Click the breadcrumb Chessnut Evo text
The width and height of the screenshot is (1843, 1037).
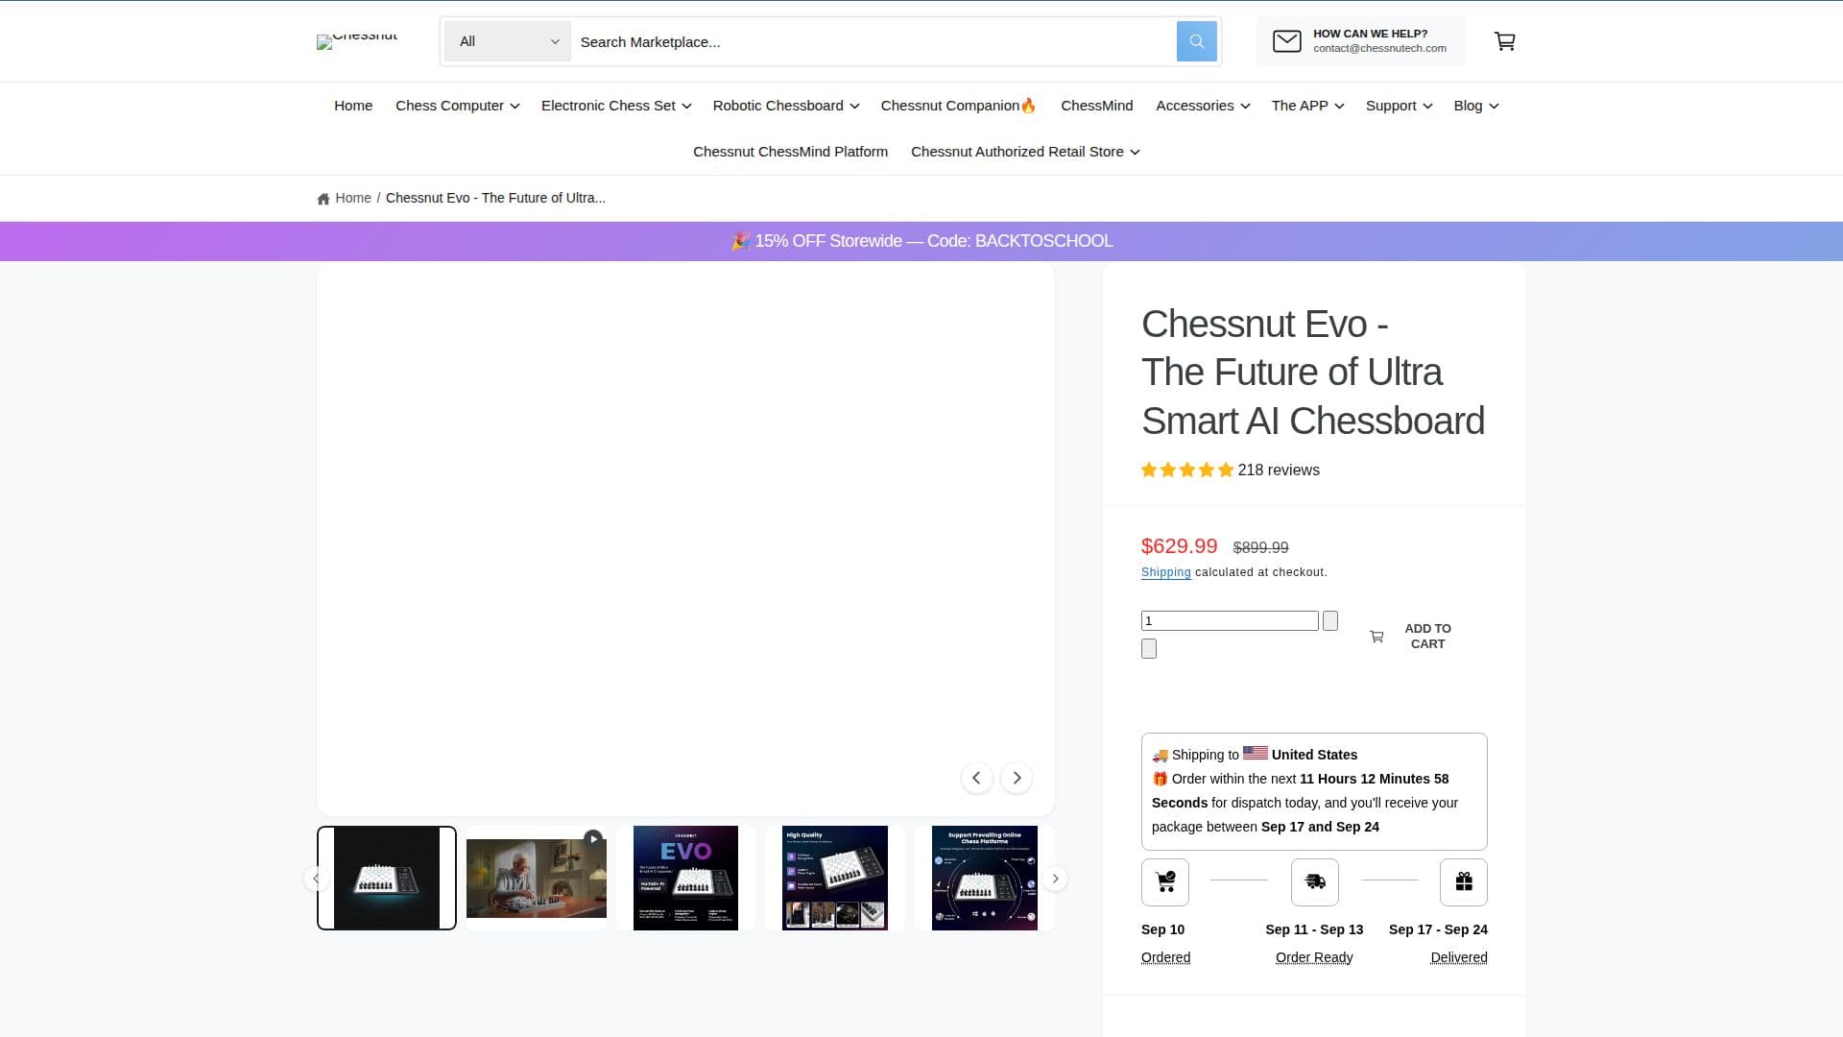(495, 198)
